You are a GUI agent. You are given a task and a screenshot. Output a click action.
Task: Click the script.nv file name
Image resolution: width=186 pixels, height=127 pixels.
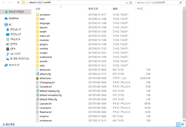(44, 116)
